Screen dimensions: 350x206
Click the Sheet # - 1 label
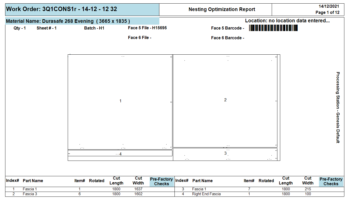[46, 28]
